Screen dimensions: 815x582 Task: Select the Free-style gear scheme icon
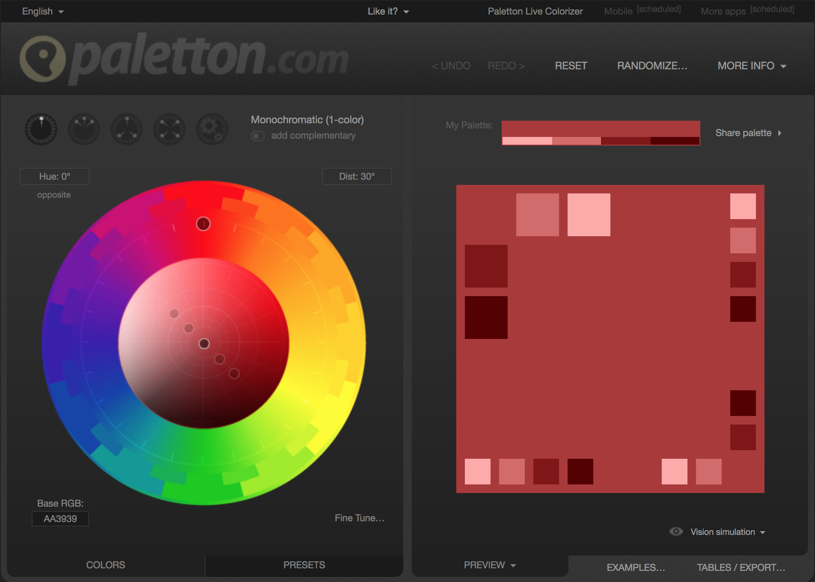point(212,129)
